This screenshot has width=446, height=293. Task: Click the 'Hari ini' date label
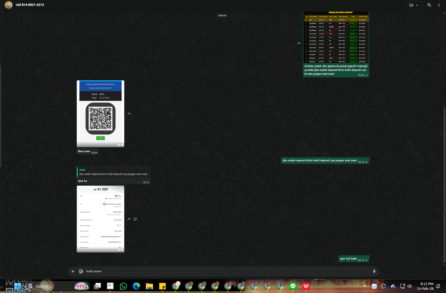tap(222, 15)
